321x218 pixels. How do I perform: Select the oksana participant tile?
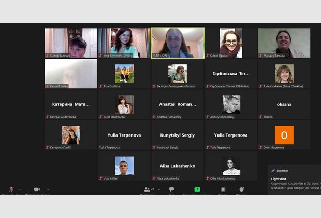click(x=284, y=104)
